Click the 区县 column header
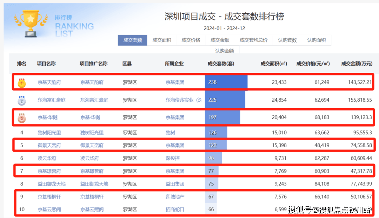This screenshot has height=218, width=379. pyautogui.click(x=127, y=64)
